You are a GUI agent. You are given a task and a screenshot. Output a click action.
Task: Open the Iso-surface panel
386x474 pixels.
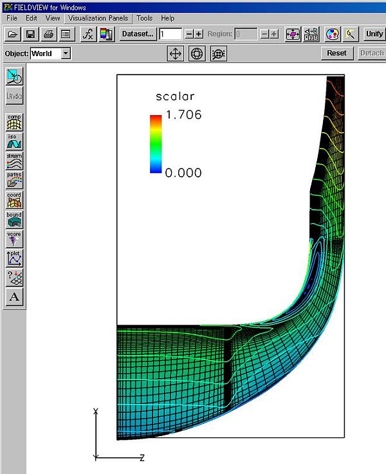point(14,141)
